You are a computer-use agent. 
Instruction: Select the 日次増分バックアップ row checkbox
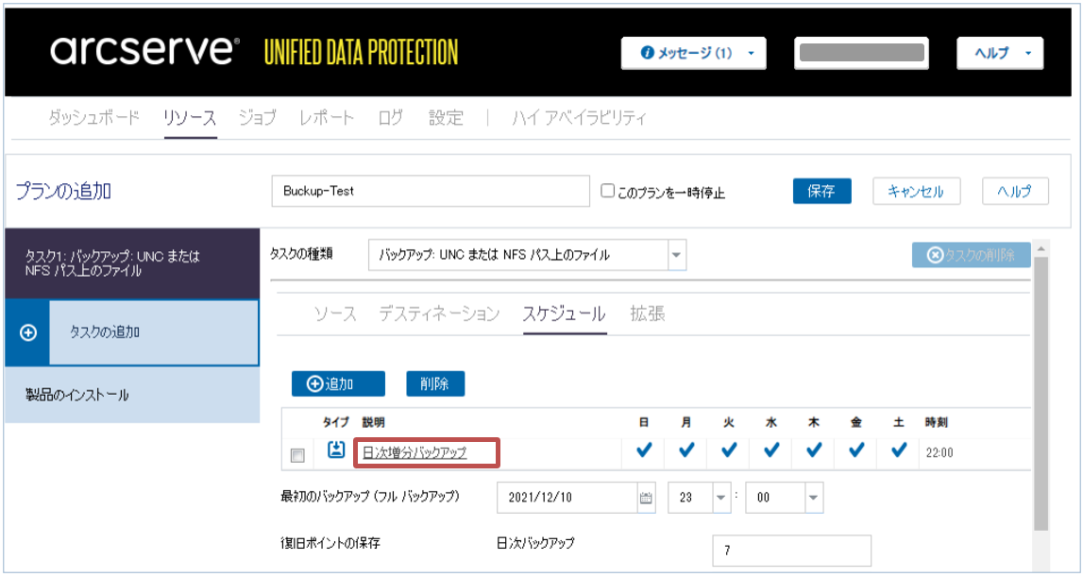[297, 455]
